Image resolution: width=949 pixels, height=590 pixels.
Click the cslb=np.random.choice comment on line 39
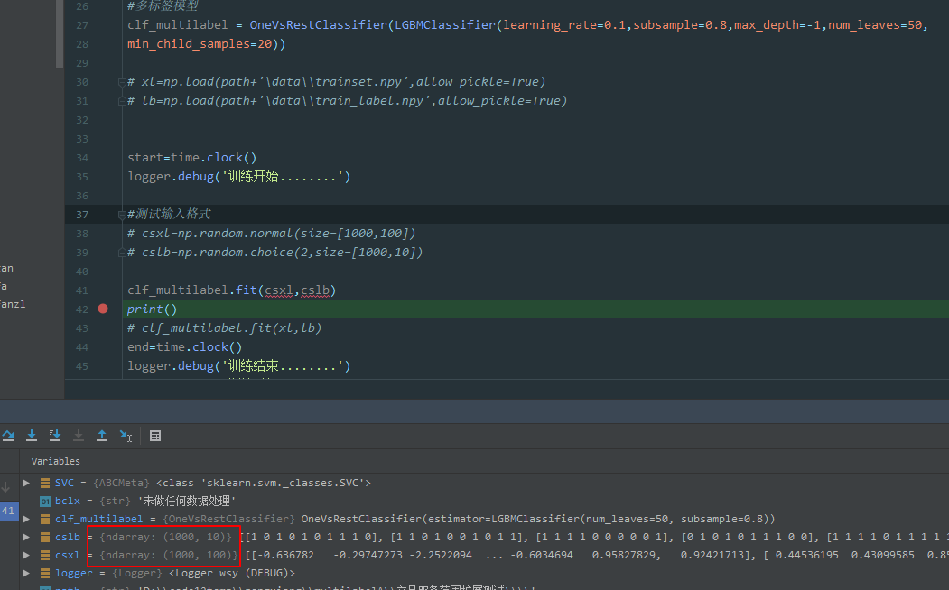[x=274, y=252]
